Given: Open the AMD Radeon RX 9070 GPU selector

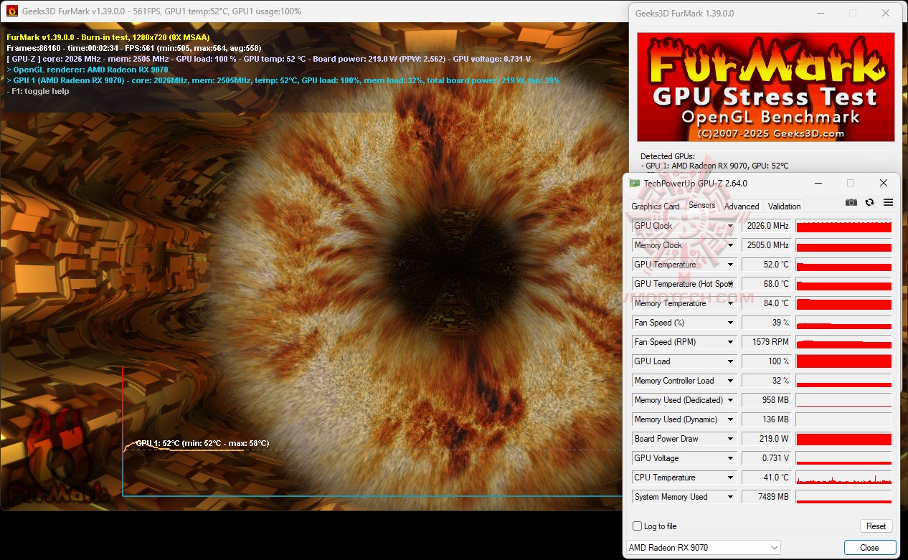Looking at the screenshot, I should (704, 548).
